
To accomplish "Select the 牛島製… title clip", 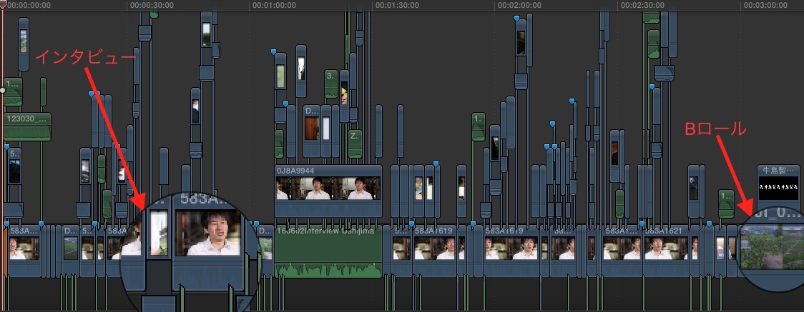I will pos(778,188).
